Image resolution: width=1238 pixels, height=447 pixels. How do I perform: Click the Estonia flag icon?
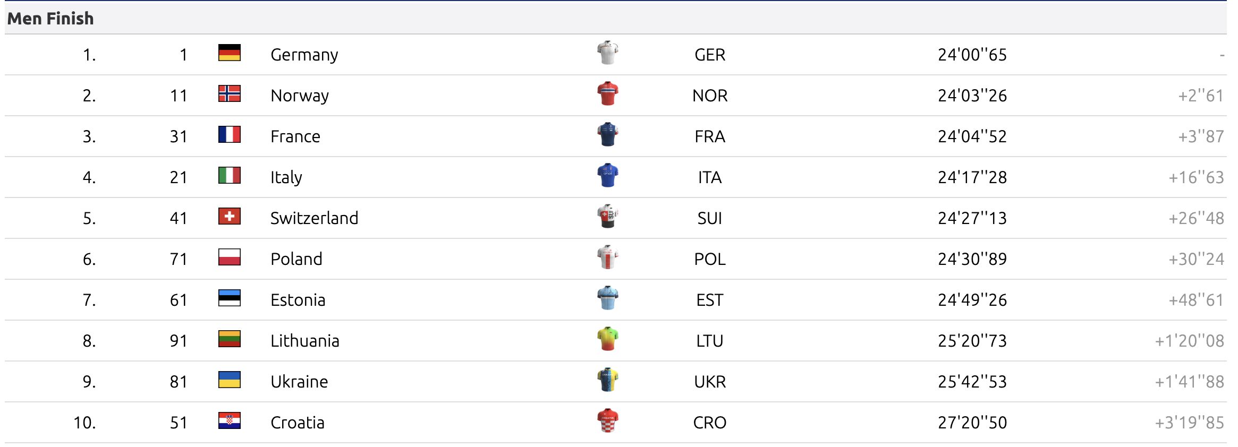pos(230,298)
